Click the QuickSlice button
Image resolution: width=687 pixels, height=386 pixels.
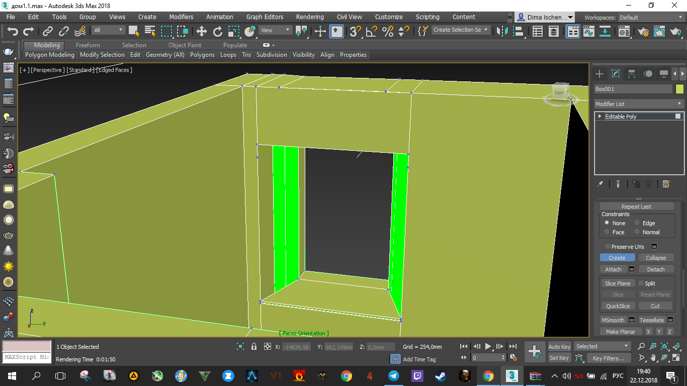point(618,306)
